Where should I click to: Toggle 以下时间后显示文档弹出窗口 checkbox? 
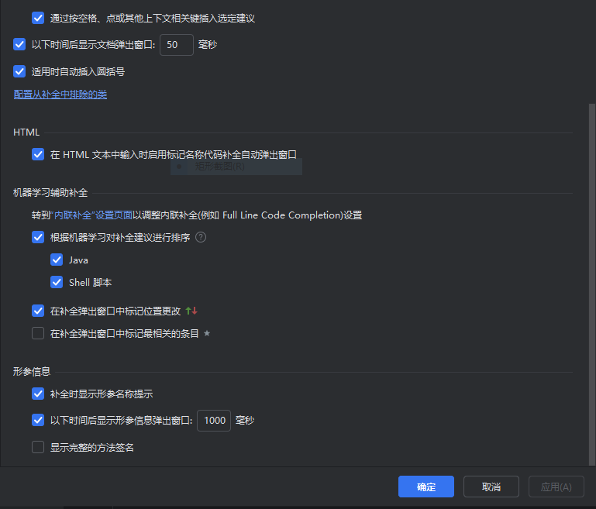(x=19, y=44)
